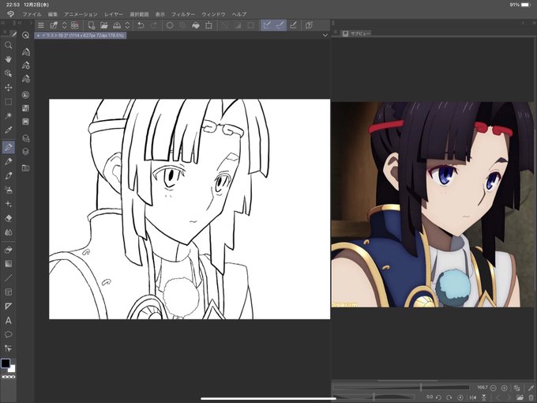Open the ヘルプ menu
This screenshot has width=537, height=403.
tap(239, 14)
